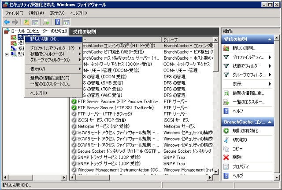Image resolution: width=282 pixels, height=190 pixels.
Task: Click 削除 action link
Action: coord(237,158)
